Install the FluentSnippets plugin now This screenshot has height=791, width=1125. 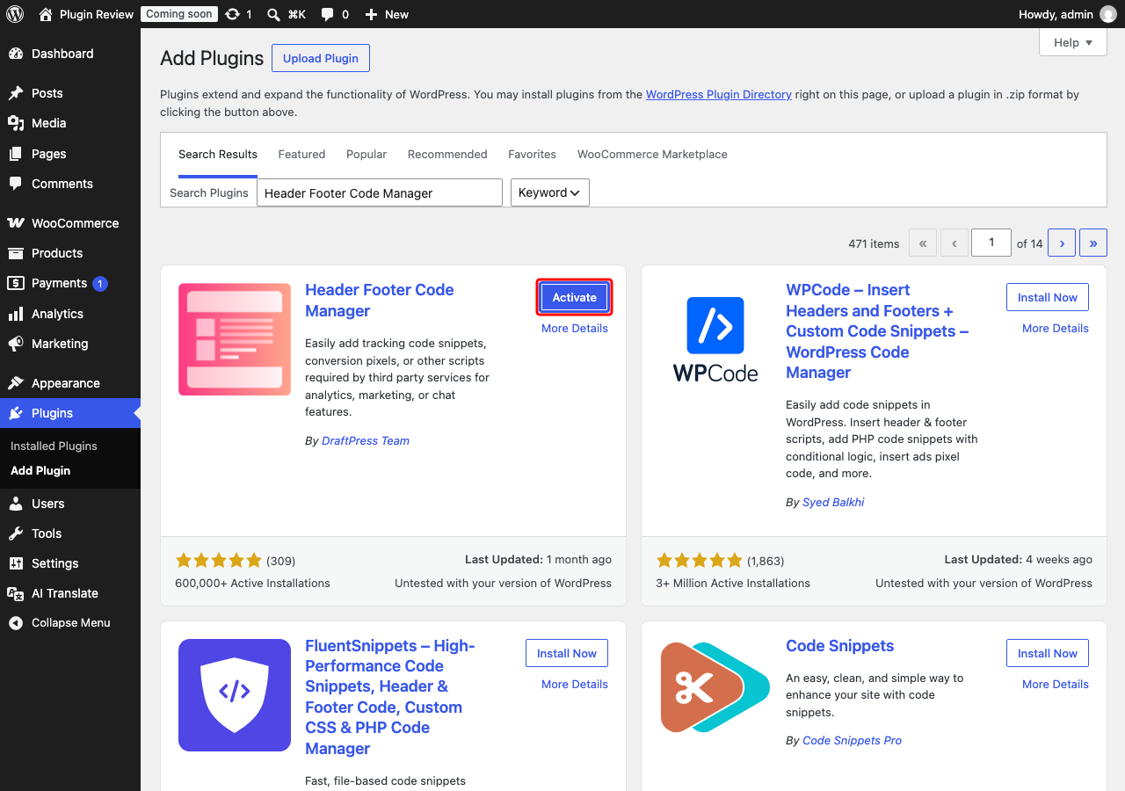(x=567, y=653)
